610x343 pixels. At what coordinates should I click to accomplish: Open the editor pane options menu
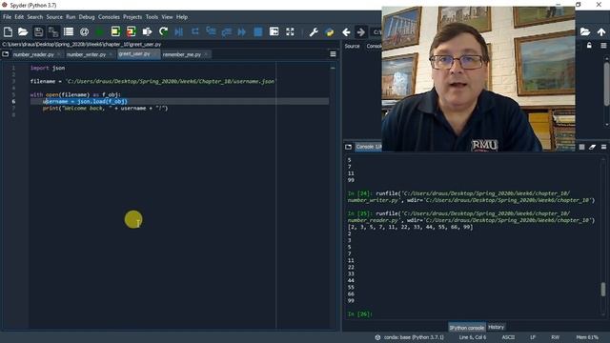(x=333, y=54)
